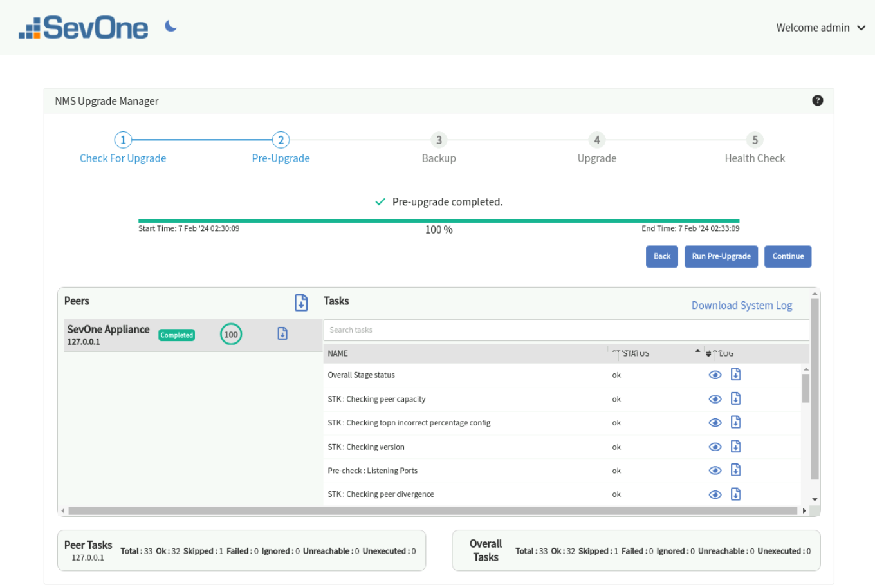Click the Back button
Image resolution: width=875 pixels, height=587 pixels.
662,256
